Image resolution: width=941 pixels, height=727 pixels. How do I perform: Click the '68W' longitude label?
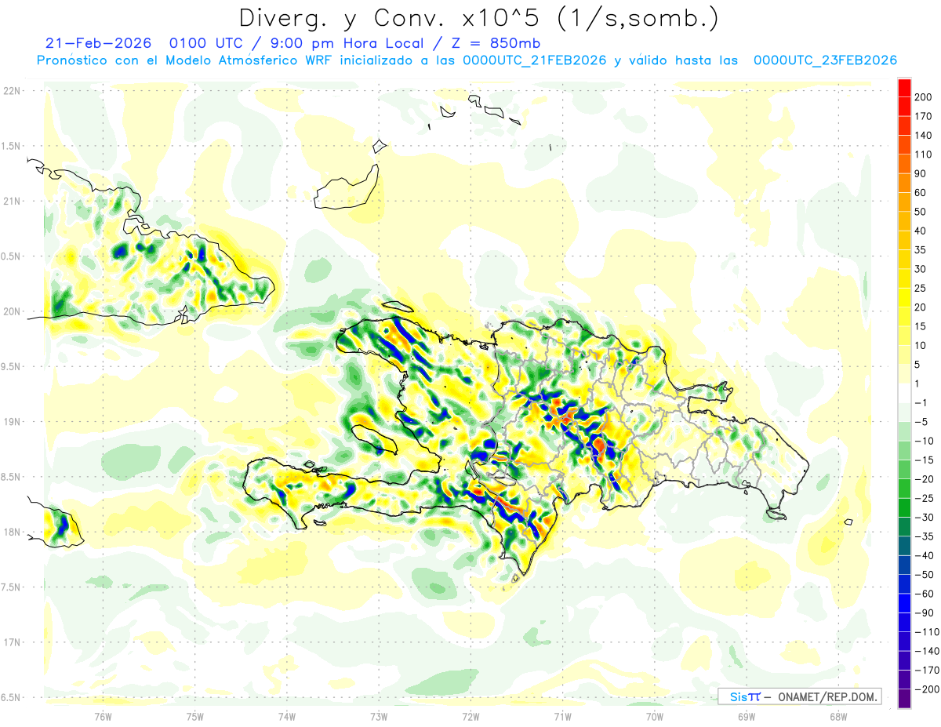(838, 715)
